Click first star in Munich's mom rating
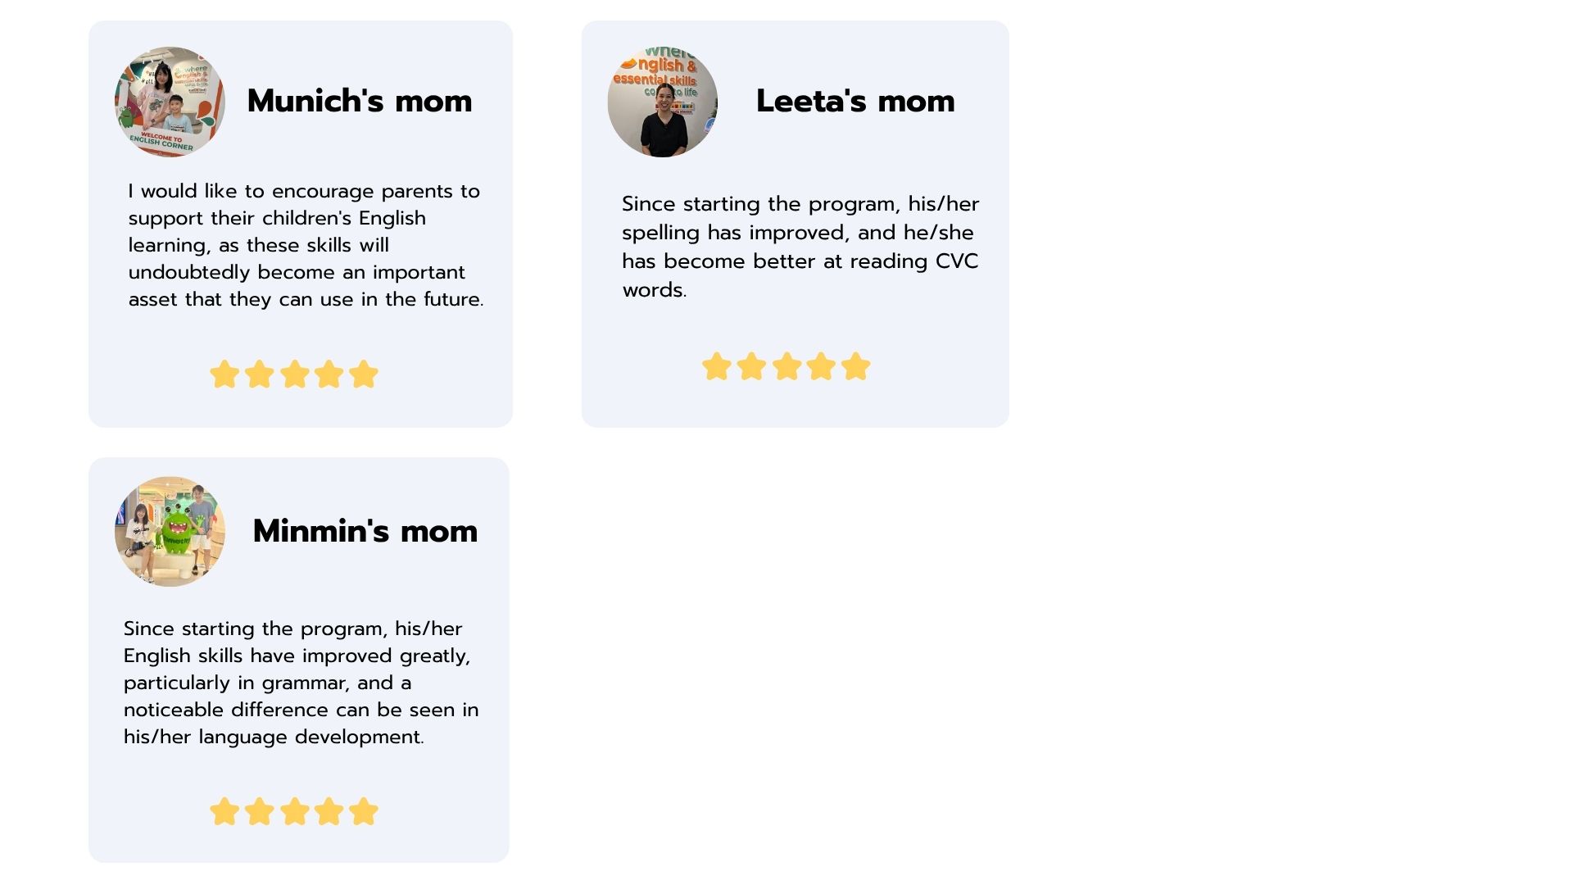This screenshot has width=1573, height=885. (x=224, y=374)
